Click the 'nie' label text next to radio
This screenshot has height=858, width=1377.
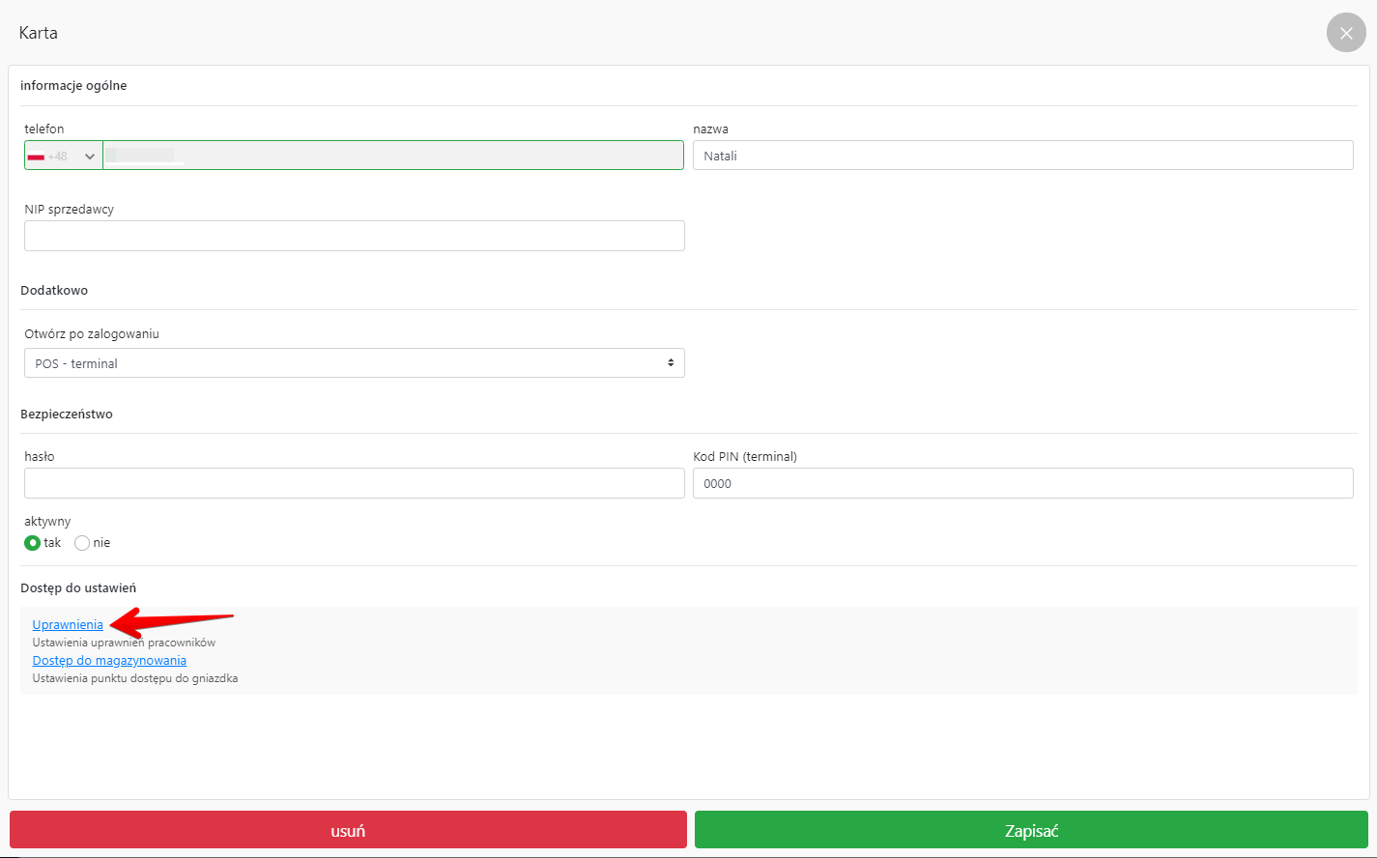coord(101,543)
